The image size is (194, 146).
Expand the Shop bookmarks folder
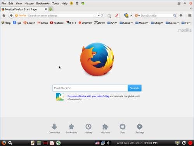tap(157, 23)
